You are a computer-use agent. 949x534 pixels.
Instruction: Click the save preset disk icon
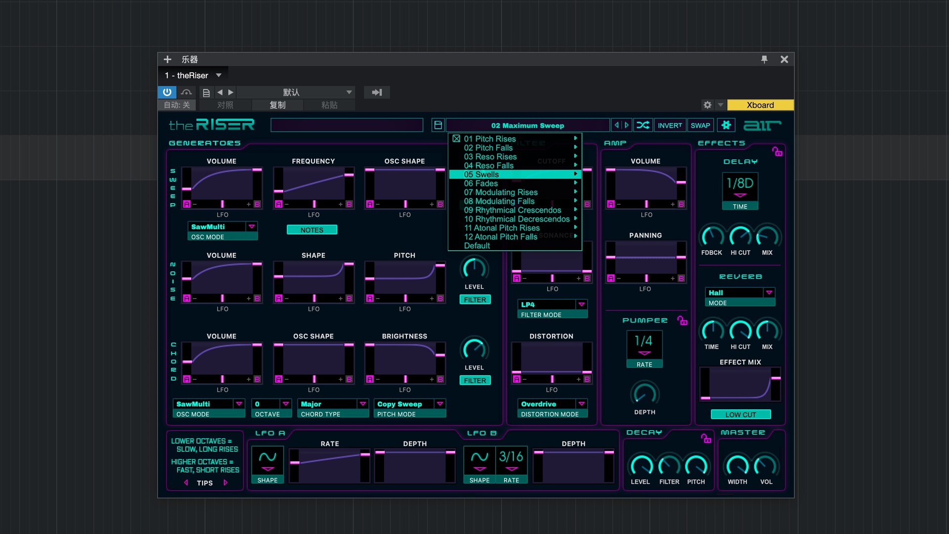(x=438, y=126)
